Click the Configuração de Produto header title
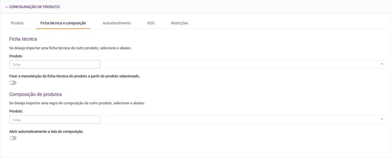This screenshot has height=158, width=391. tap(34, 7)
